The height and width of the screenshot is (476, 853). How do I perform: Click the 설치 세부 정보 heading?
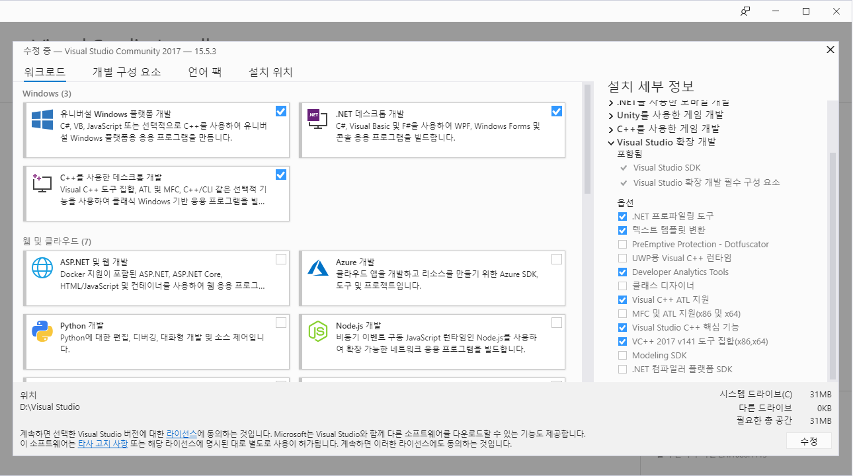point(651,87)
